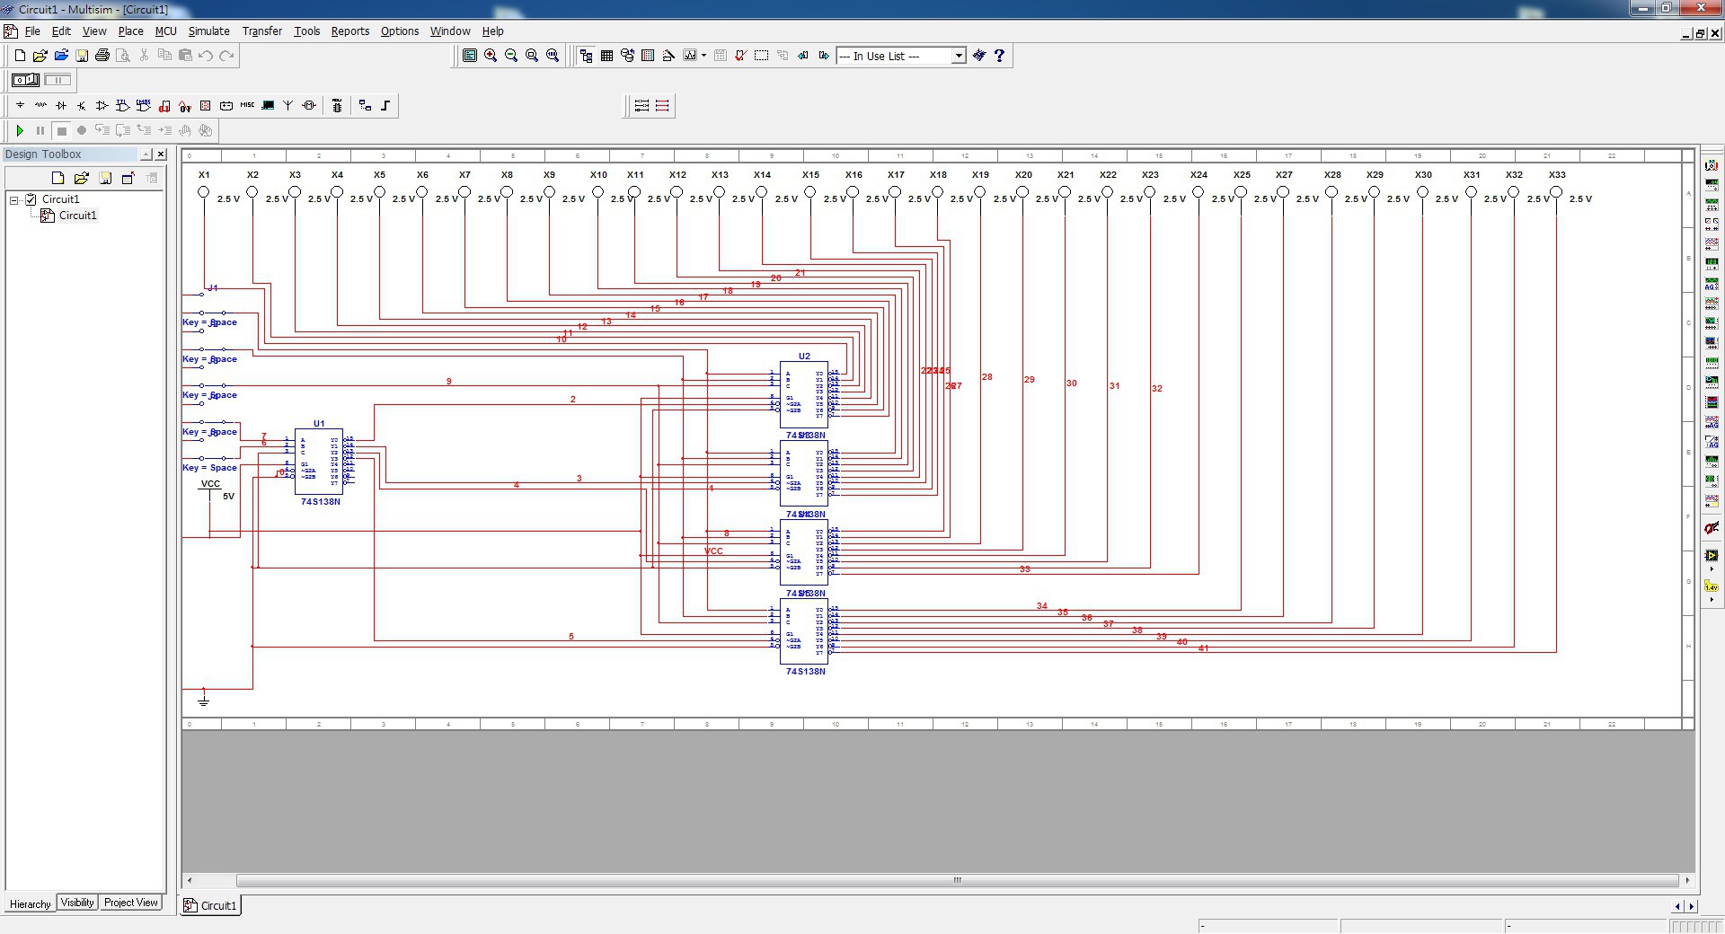Image resolution: width=1725 pixels, height=934 pixels.
Task: Click the Zoom In magnifier icon
Action: [491, 56]
